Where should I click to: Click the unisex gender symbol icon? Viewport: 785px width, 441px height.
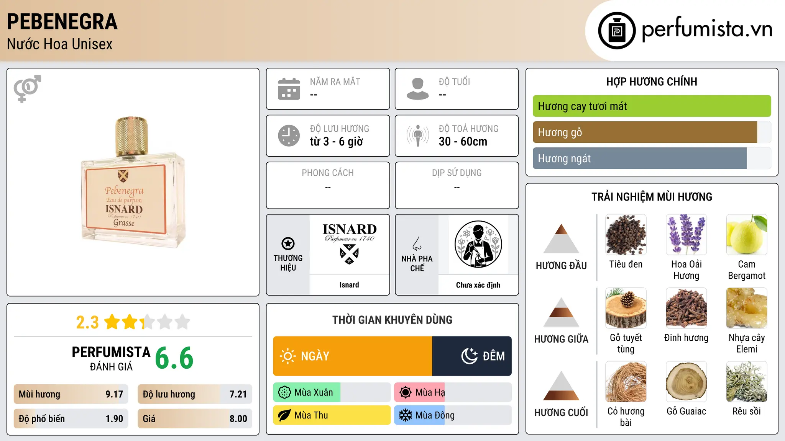(27, 88)
